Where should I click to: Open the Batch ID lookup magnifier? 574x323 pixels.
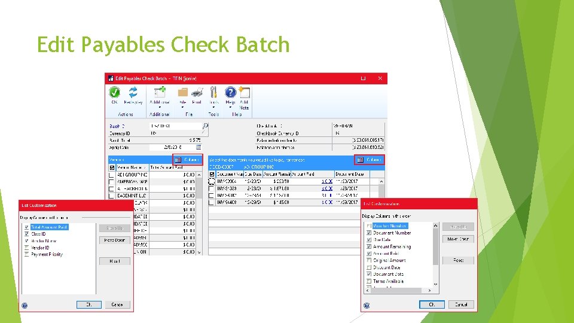tap(205, 126)
